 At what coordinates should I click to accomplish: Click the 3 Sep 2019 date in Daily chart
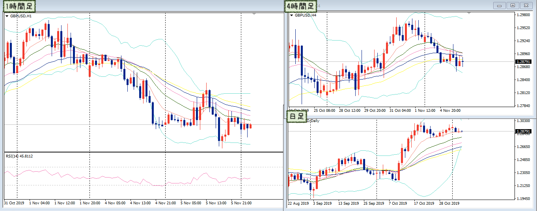point(323,203)
